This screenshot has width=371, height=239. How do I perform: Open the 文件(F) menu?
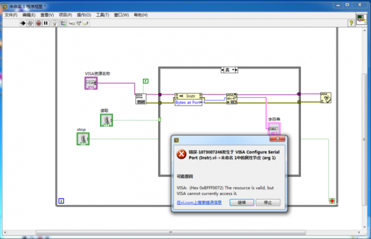coord(11,15)
